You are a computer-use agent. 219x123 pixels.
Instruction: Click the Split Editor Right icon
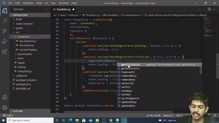209,9
